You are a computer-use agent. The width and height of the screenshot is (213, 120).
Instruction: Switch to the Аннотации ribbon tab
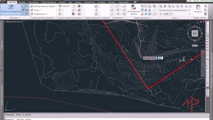[33, 2]
